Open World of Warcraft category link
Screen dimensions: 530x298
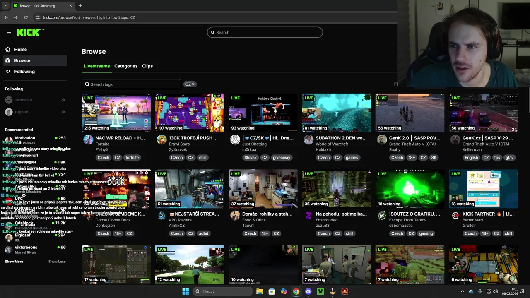(x=332, y=144)
